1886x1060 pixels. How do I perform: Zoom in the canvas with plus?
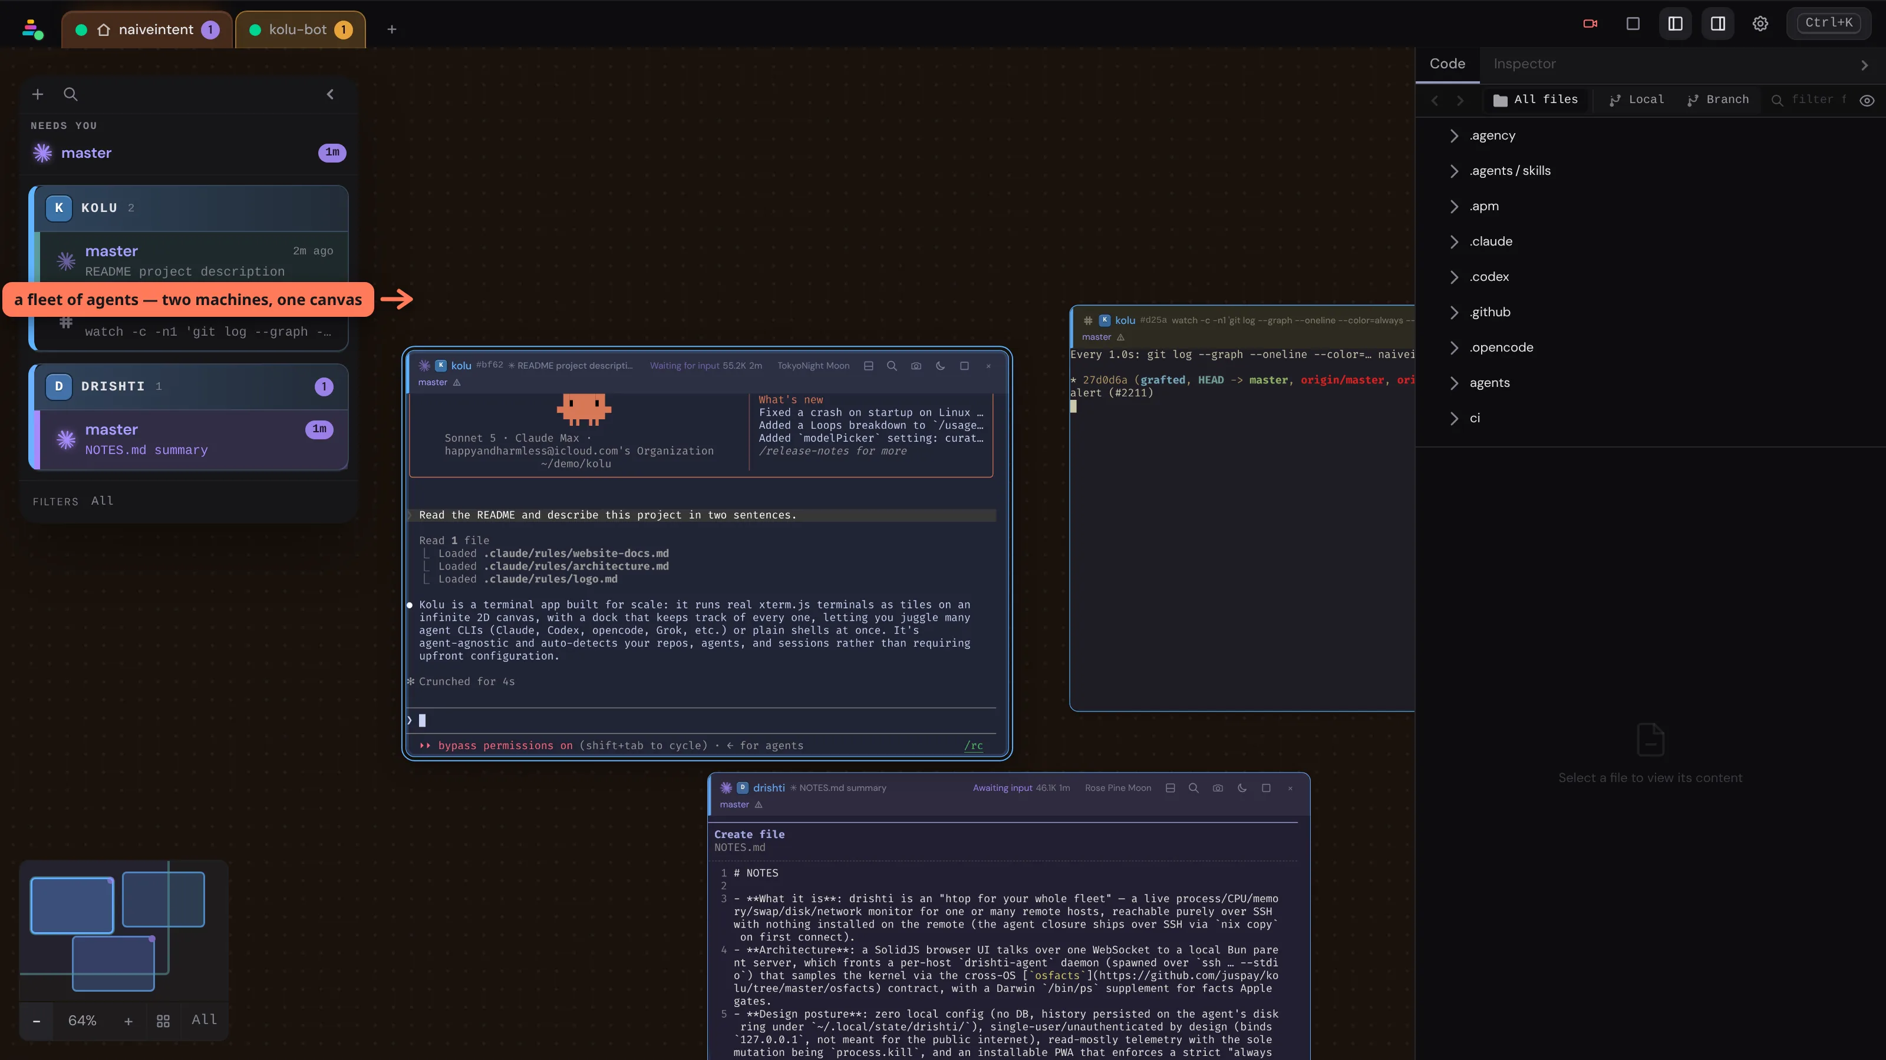point(128,1021)
